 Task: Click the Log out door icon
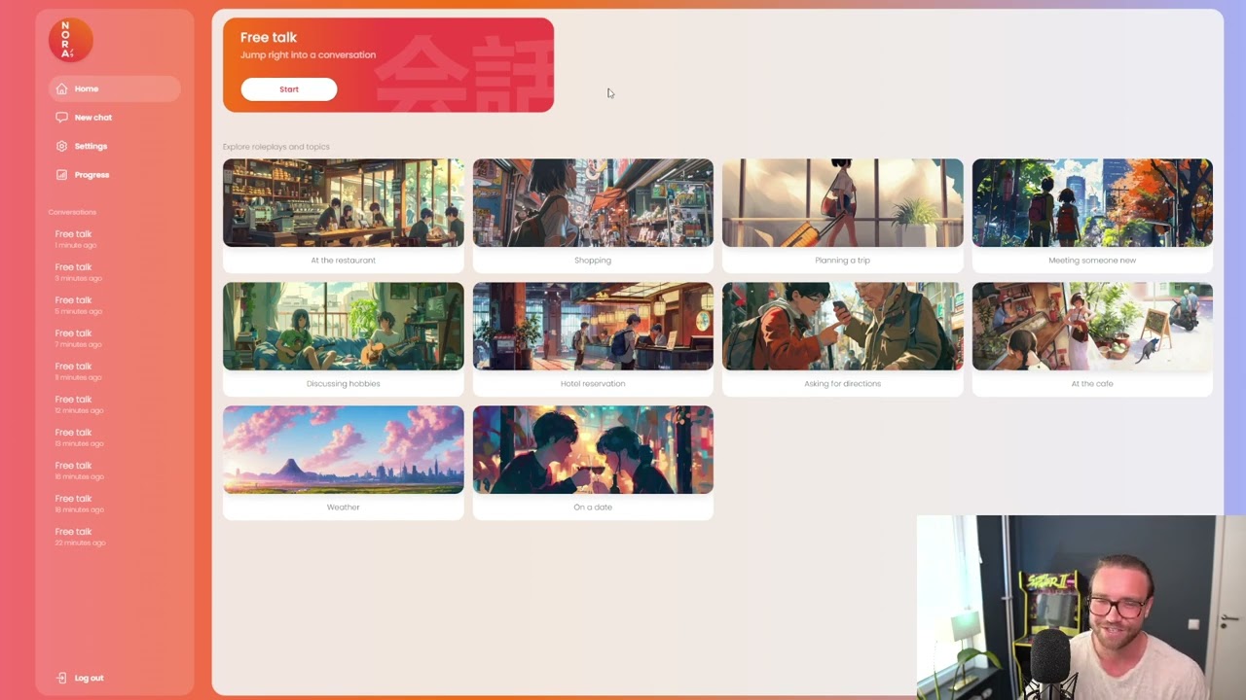(62, 678)
